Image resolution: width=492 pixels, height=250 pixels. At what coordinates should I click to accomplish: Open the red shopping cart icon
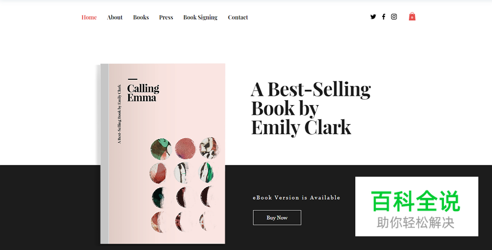(412, 17)
